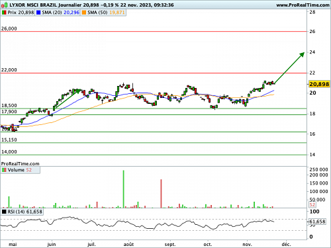Viewport: 331px width, 248px height.
Task: Click the tallest green volume bar
Action: click(x=123, y=189)
